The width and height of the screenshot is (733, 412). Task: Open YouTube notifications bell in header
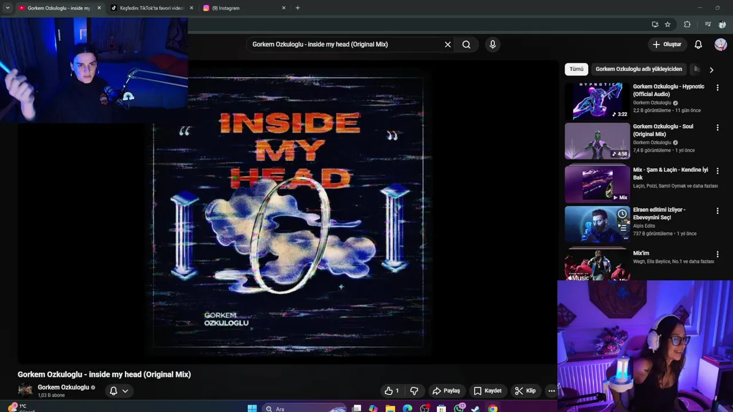pos(698,45)
